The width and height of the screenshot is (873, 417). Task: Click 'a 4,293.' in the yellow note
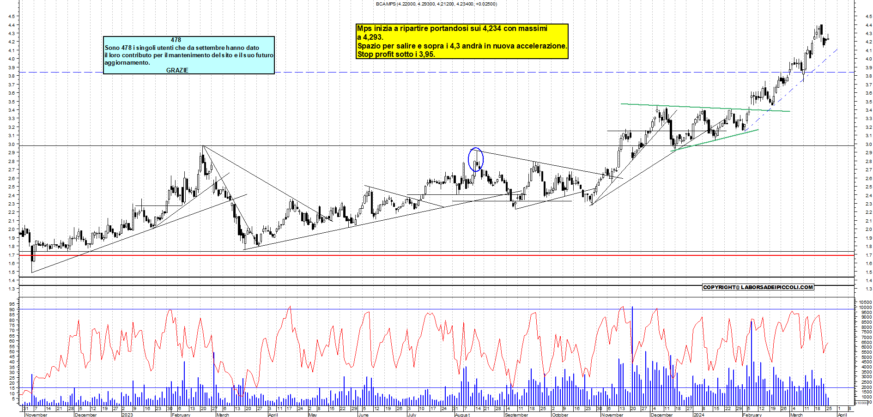[x=370, y=37]
